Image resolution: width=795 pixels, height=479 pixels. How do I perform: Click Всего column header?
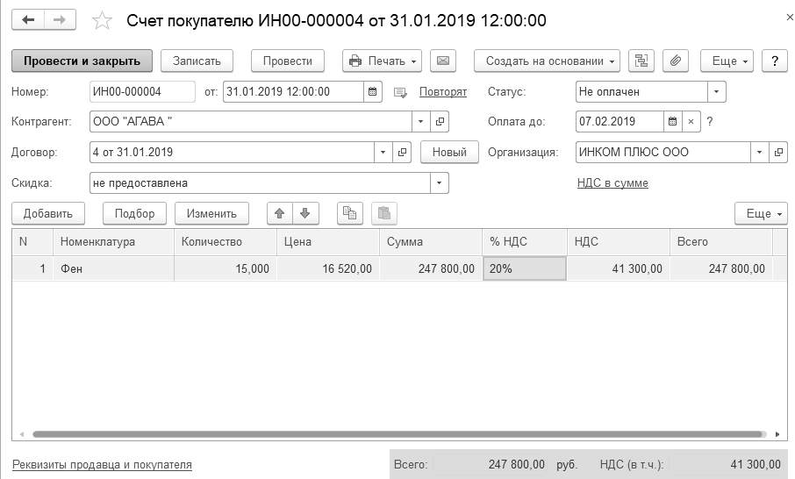[x=721, y=242]
